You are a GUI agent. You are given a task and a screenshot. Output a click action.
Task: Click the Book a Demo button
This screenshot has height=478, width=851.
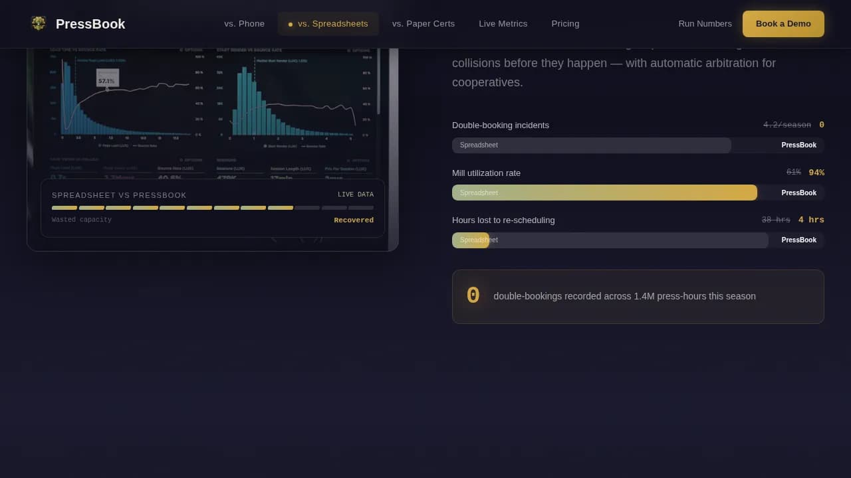pyautogui.click(x=783, y=24)
